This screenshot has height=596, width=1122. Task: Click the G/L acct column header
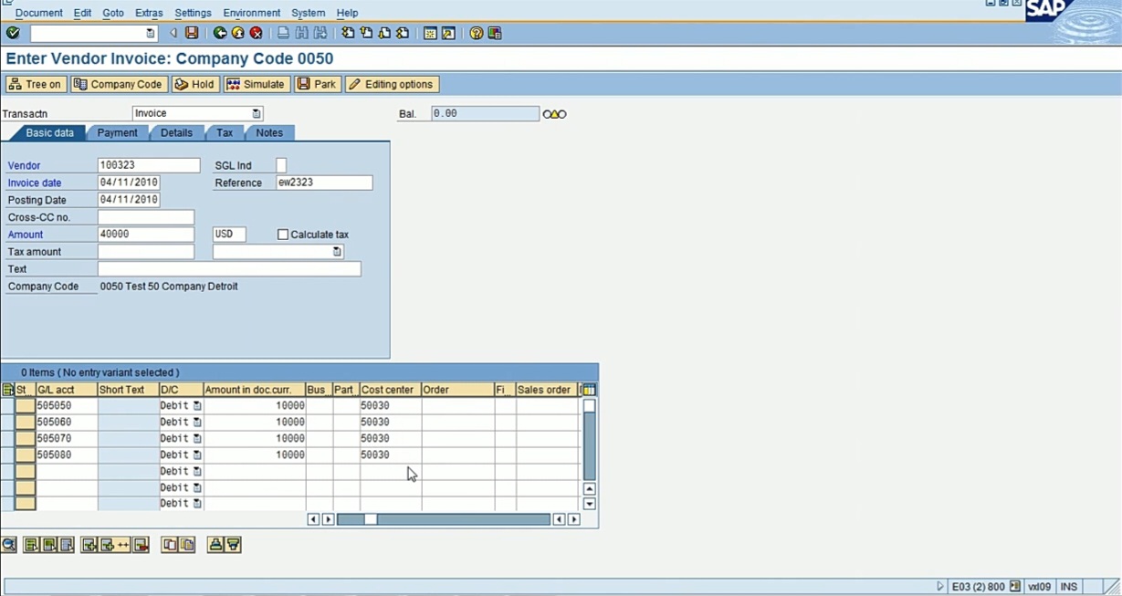[67, 390]
